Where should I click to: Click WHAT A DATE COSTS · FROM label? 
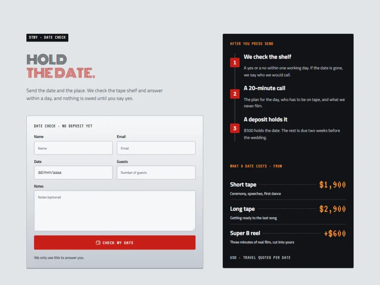[256, 166]
